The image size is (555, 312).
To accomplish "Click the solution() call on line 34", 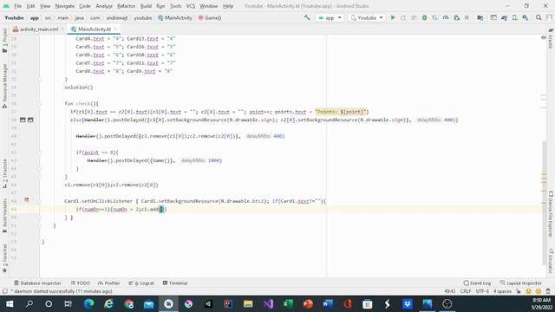I will pos(79,88).
